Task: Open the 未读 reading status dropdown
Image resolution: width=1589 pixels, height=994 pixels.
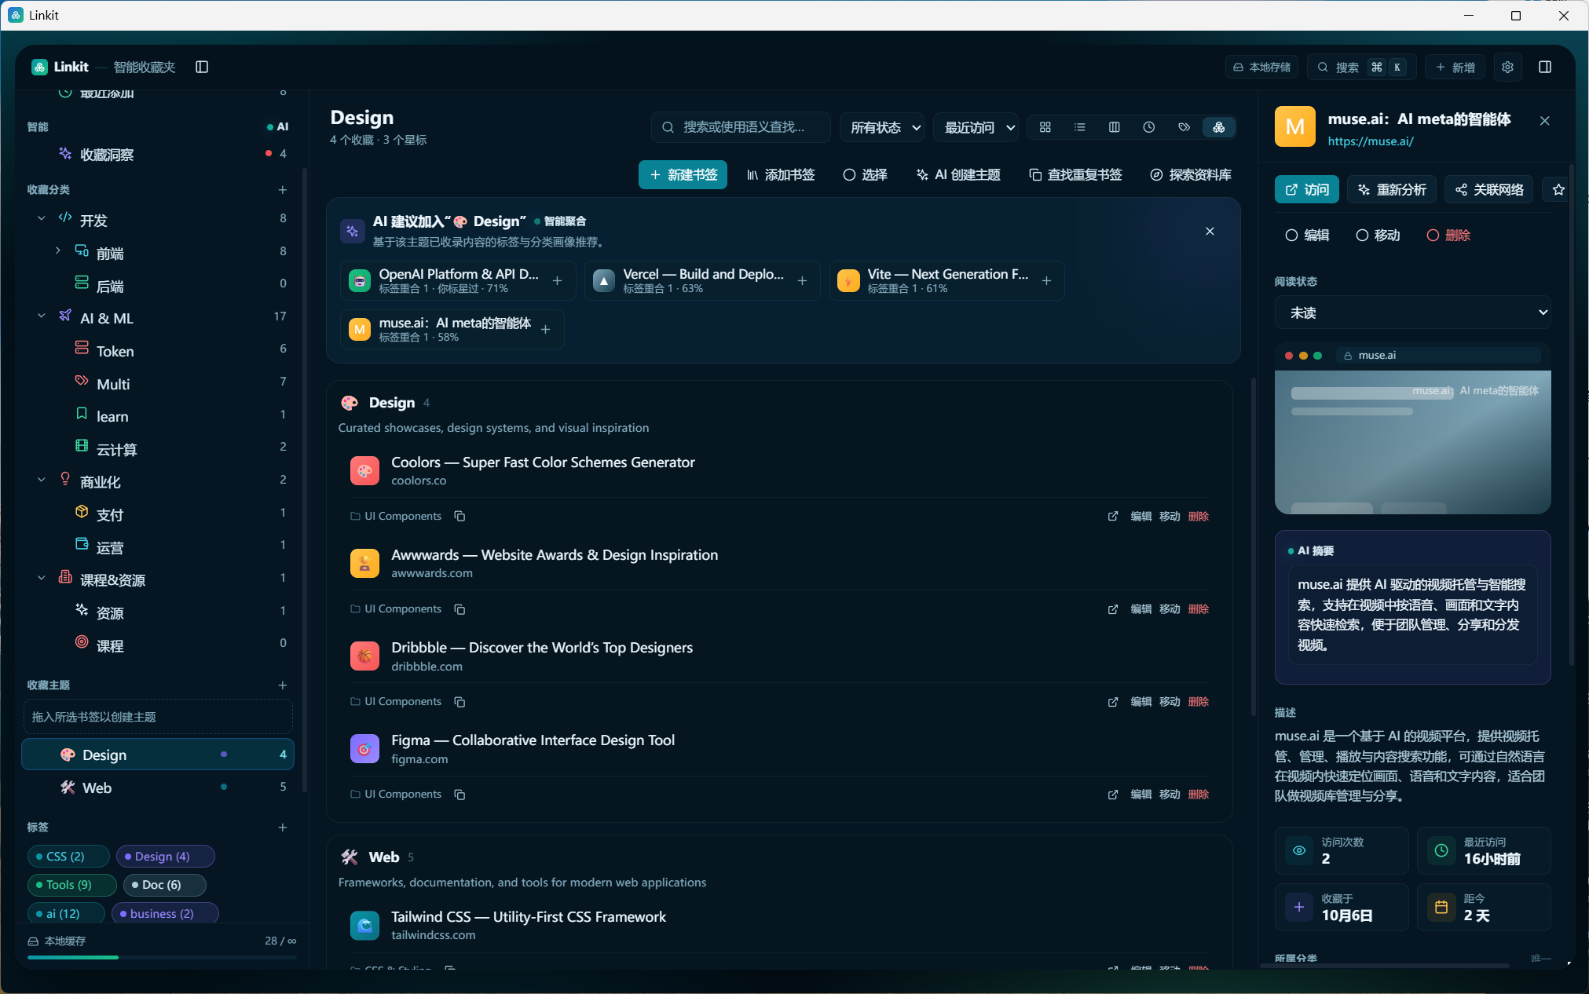Action: (x=1412, y=312)
